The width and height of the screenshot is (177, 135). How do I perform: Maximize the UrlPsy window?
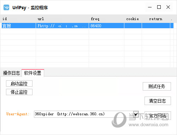(x=159, y=7)
